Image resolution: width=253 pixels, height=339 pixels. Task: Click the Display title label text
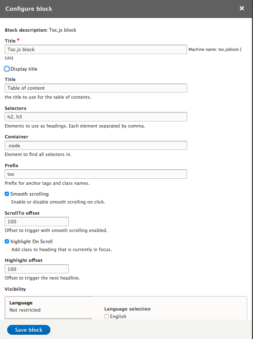[24, 69]
